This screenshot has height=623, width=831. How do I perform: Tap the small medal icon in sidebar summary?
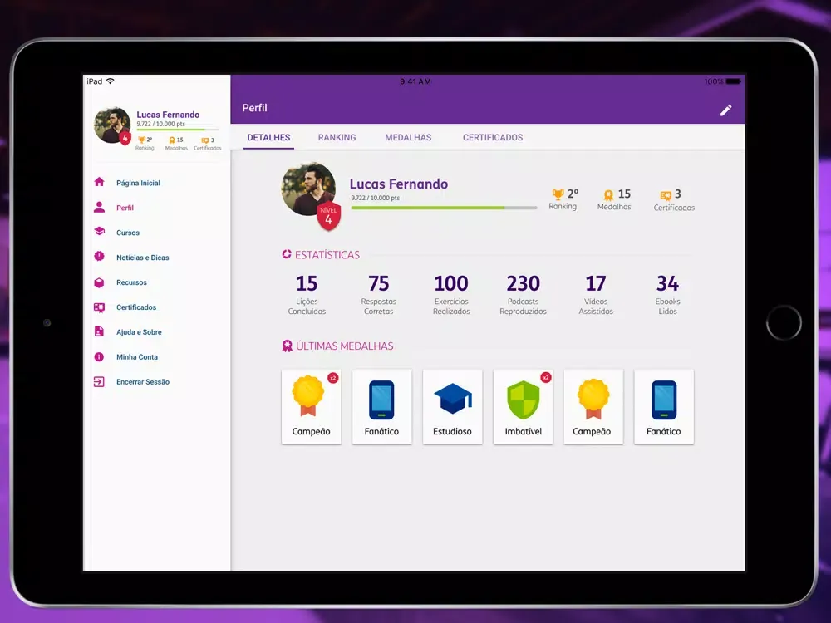(172, 140)
